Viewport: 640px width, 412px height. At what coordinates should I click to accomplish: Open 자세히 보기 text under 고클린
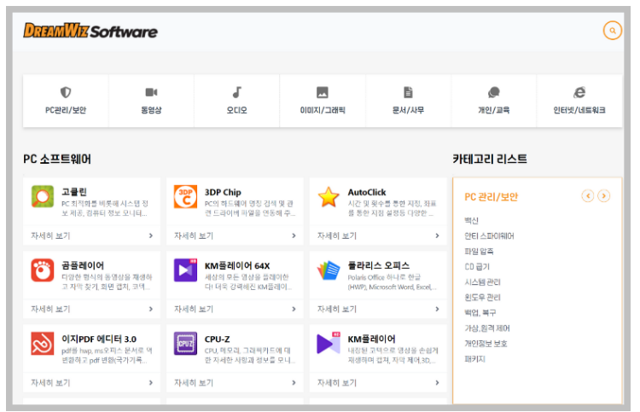(50, 235)
